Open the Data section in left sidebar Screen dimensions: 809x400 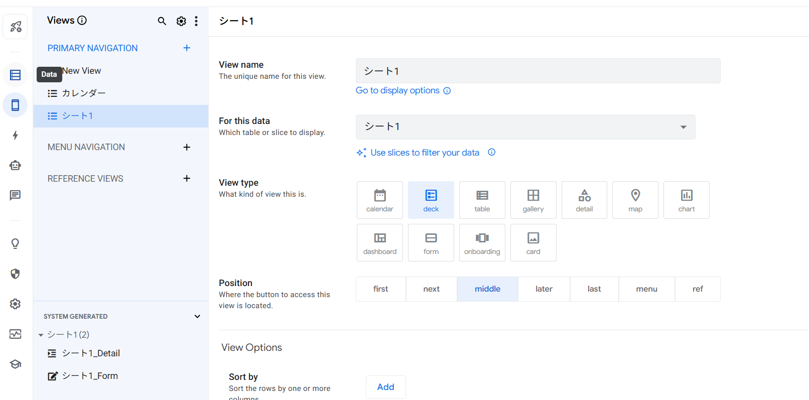tap(16, 75)
